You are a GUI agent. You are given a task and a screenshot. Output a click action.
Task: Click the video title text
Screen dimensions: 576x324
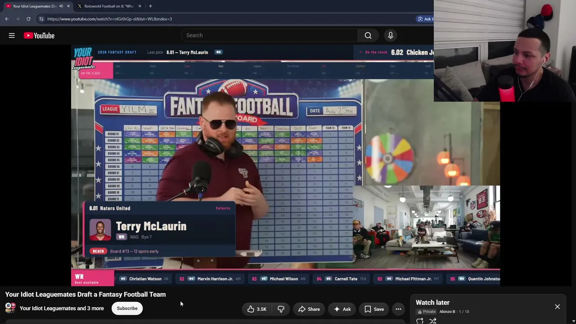tap(85, 294)
